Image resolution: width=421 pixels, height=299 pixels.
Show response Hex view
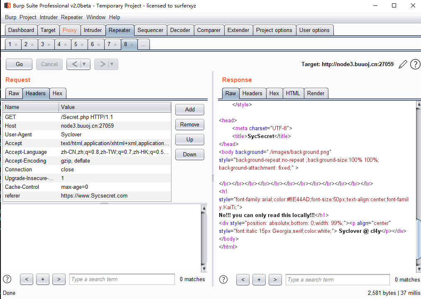click(x=274, y=93)
